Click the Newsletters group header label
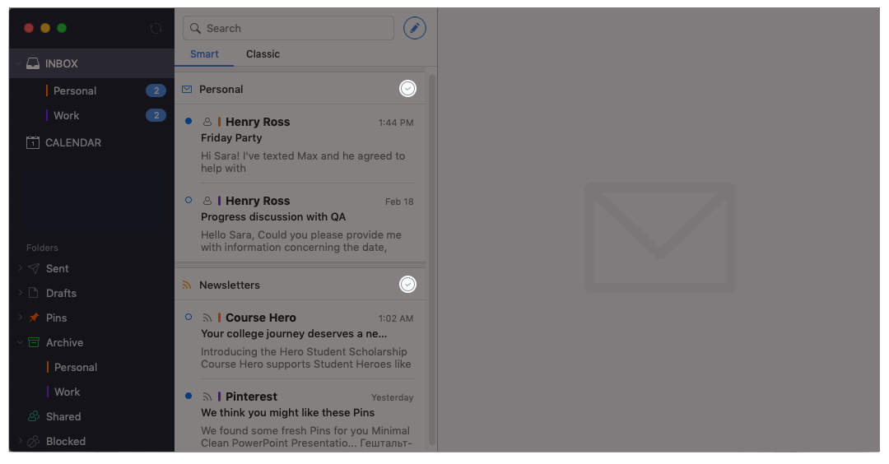 click(230, 285)
